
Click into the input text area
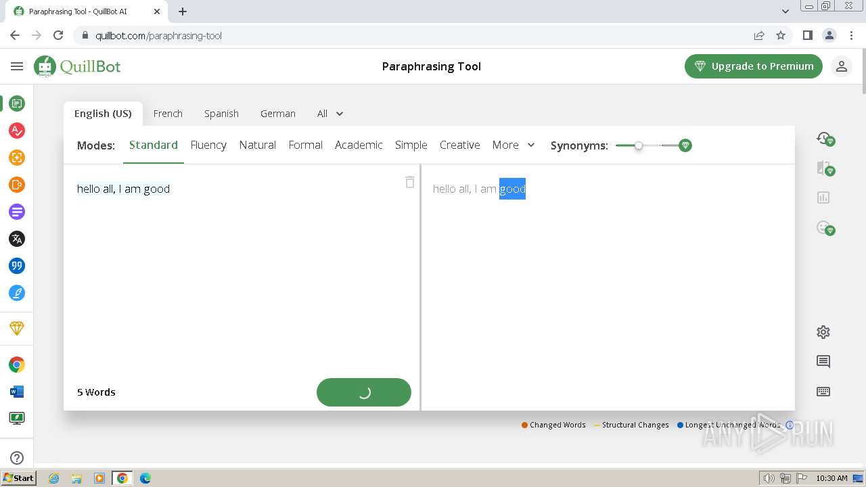click(242, 271)
